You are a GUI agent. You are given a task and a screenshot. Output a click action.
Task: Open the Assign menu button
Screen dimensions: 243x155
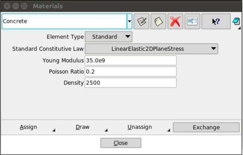[28, 127]
